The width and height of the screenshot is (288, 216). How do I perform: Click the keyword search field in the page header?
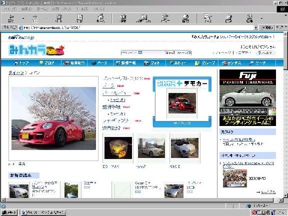pyautogui.click(x=142, y=52)
